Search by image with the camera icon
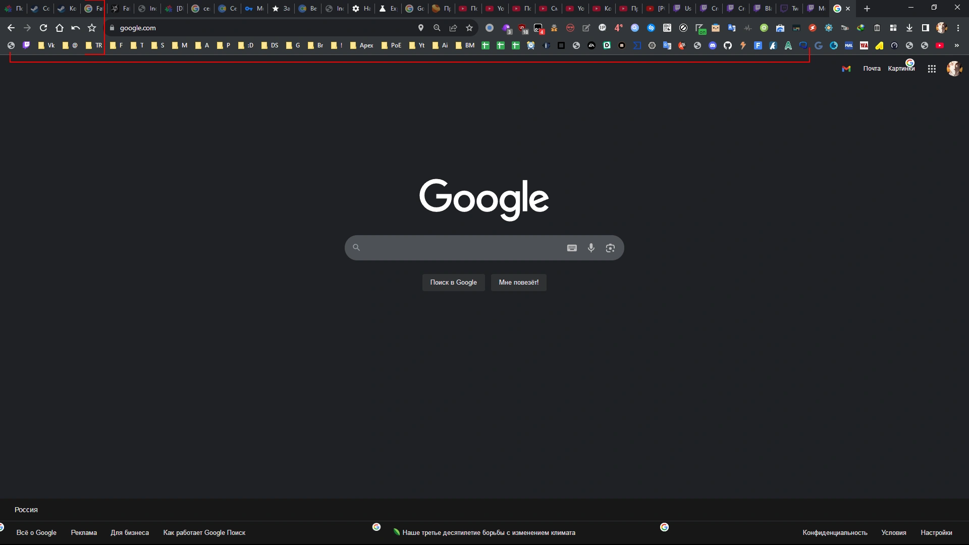The image size is (969, 545). click(610, 248)
